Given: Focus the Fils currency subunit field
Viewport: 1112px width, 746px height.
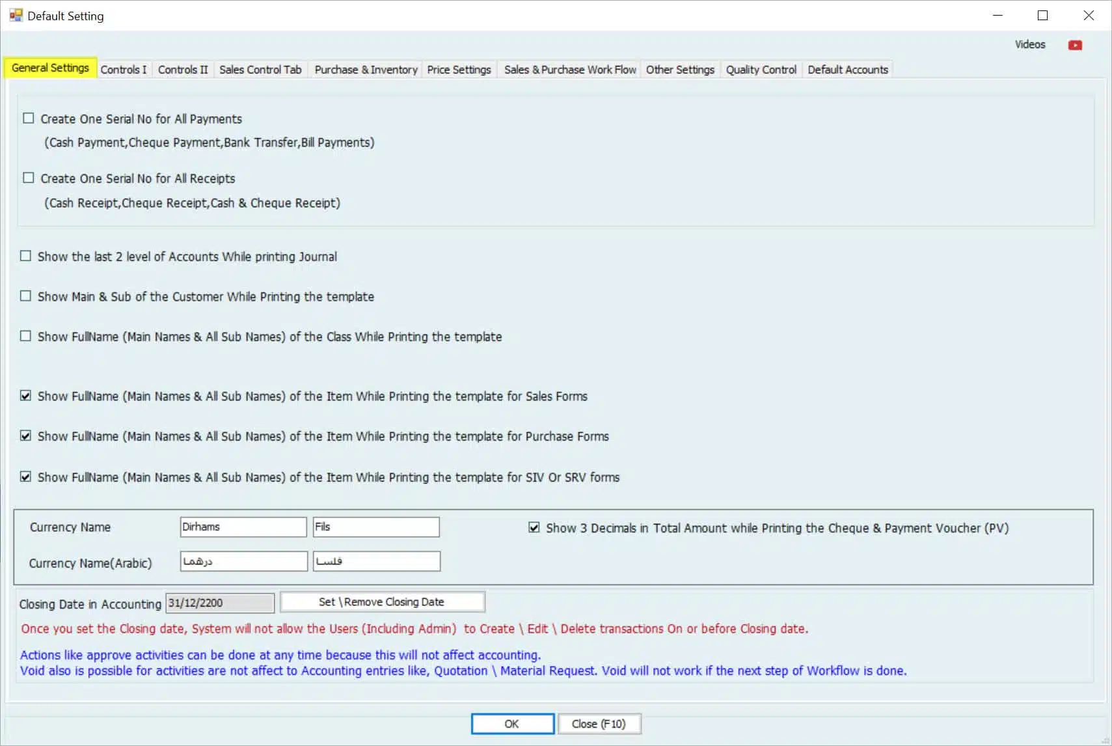Looking at the screenshot, I should [x=375, y=527].
